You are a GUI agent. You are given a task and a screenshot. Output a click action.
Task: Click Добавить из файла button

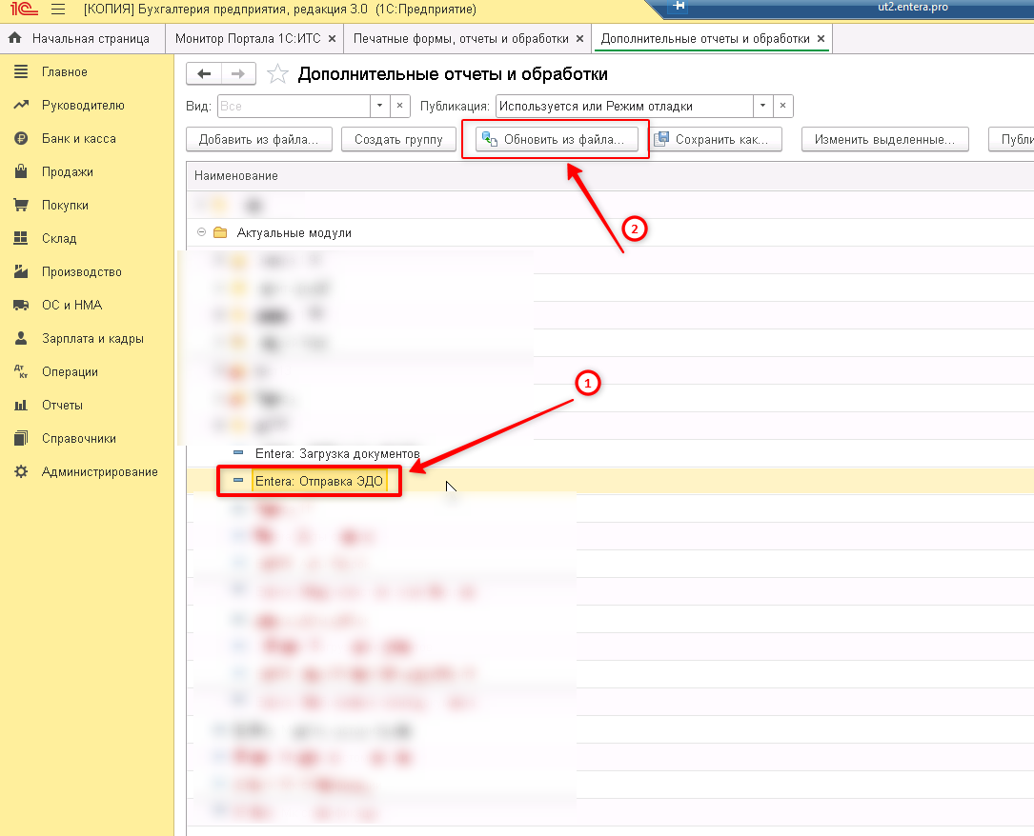pos(258,140)
